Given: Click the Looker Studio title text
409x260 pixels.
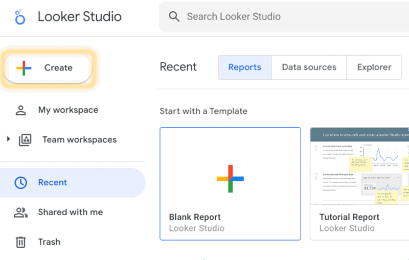Looking at the screenshot, I should 80,16.
